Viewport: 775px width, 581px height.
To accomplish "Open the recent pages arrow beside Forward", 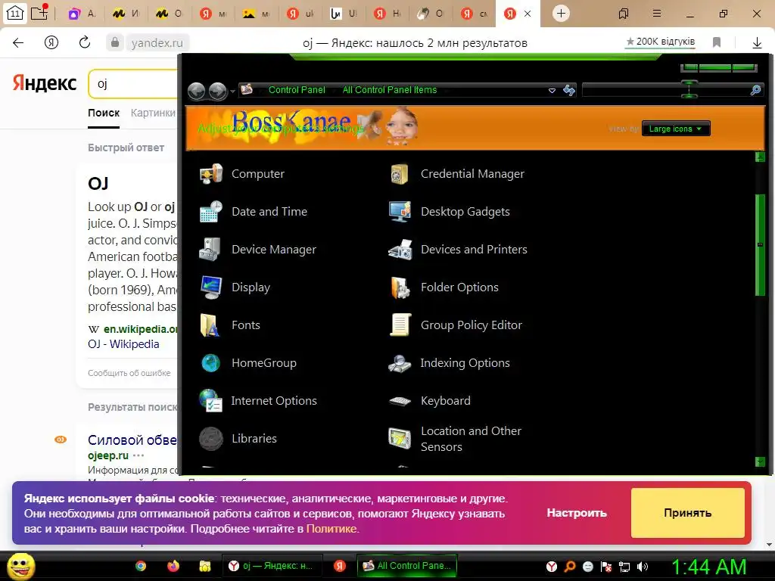I will pyautogui.click(x=232, y=92).
